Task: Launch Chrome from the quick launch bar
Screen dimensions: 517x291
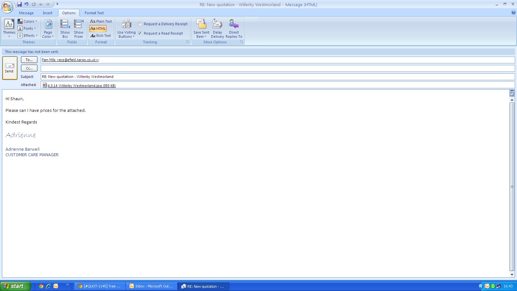Action: (41, 286)
